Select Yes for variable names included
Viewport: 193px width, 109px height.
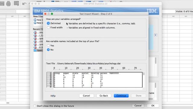tap(48, 45)
